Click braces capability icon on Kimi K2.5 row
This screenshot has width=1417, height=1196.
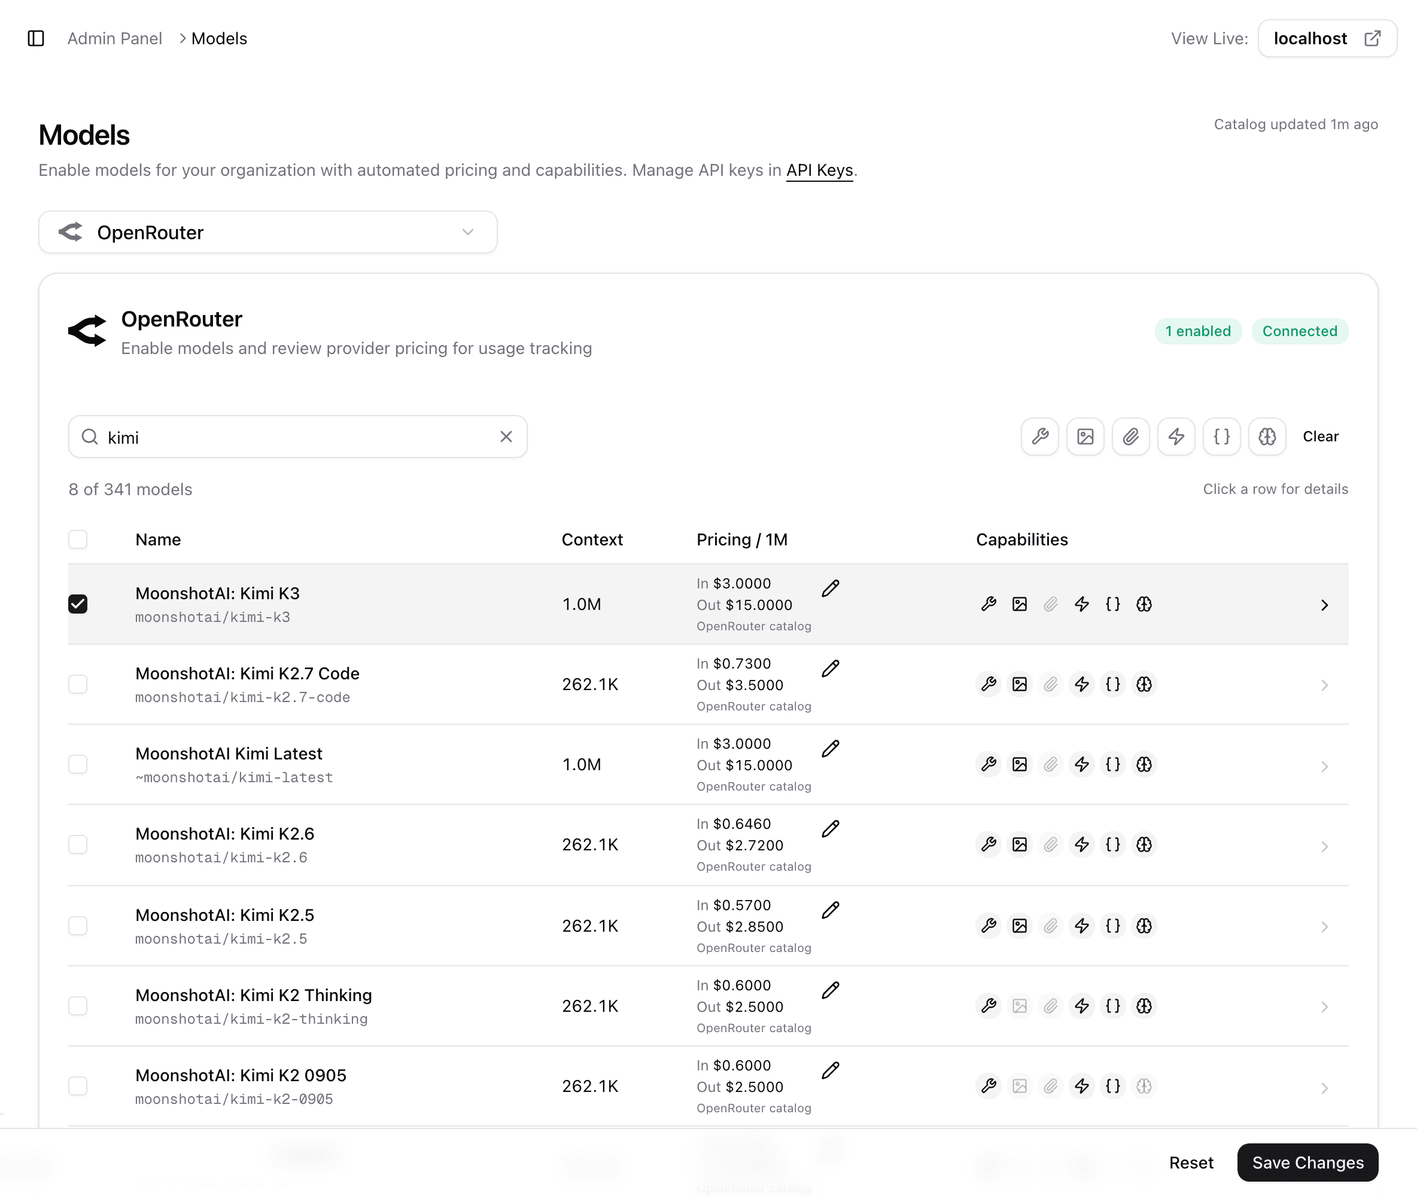point(1113,926)
